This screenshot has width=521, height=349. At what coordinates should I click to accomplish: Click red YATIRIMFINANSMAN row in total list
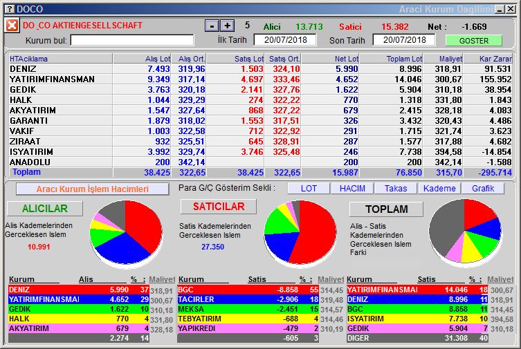point(417,290)
